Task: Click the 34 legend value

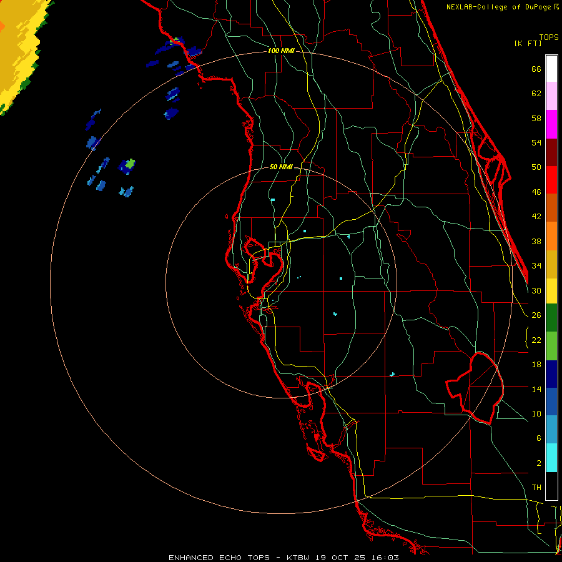Action: point(536,266)
